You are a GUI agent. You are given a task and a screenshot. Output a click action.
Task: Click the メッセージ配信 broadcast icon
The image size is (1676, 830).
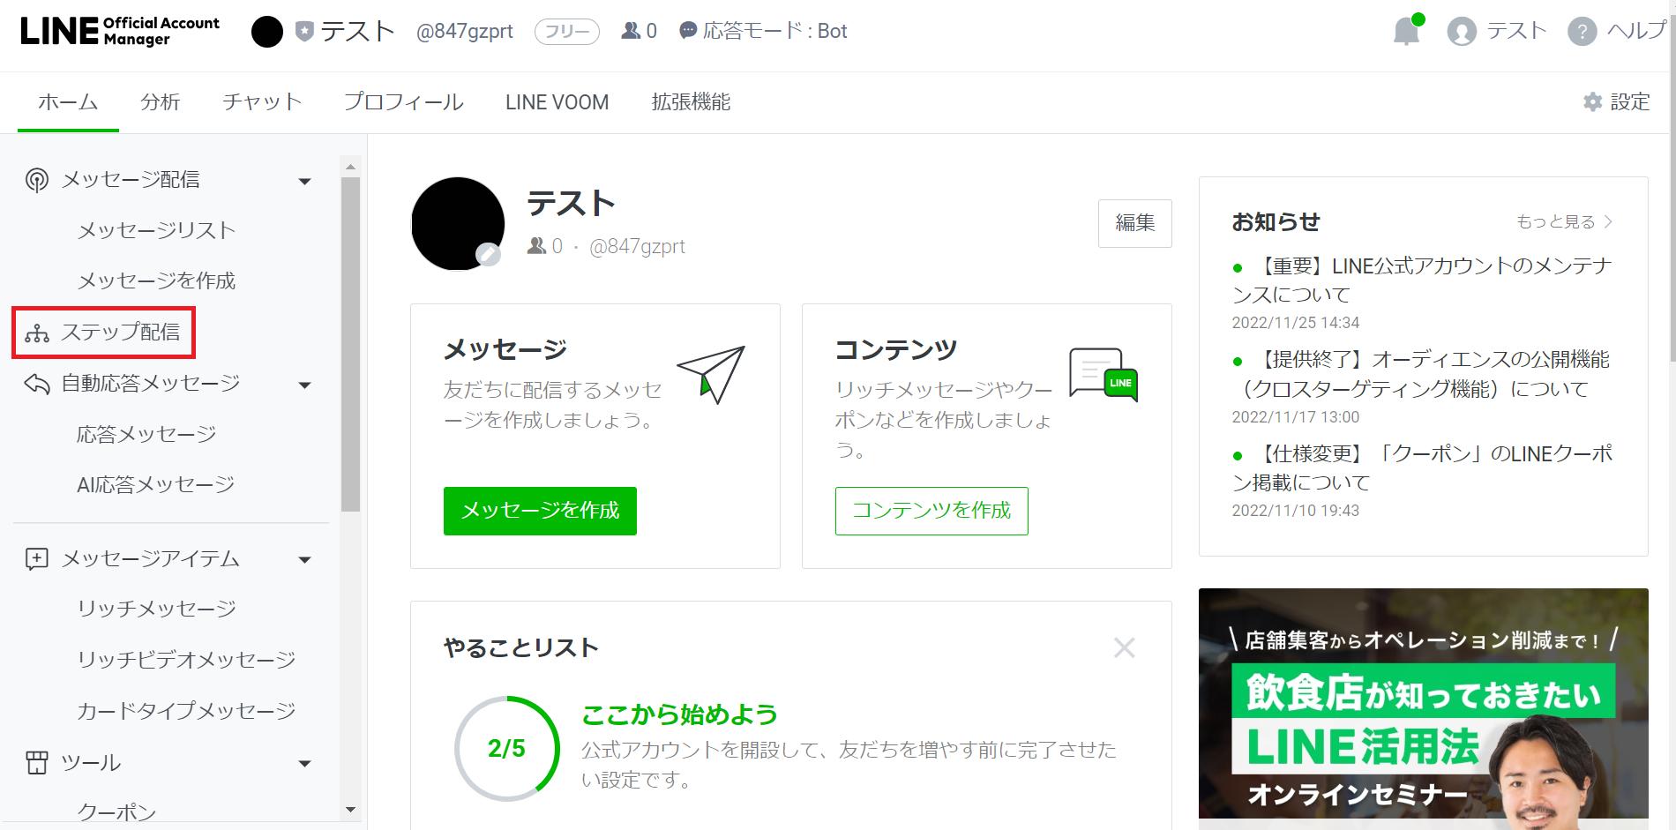(36, 180)
